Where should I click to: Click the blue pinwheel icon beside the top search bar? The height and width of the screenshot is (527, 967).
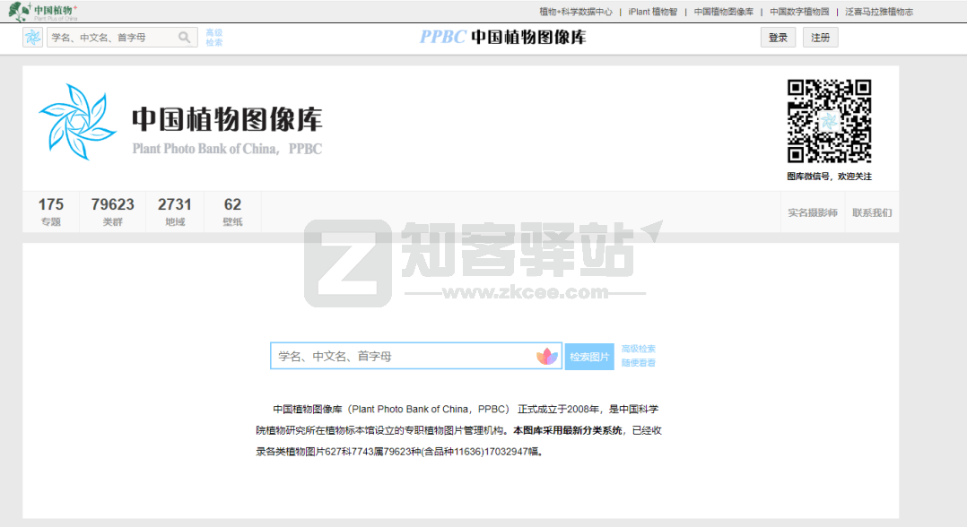pos(32,38)
